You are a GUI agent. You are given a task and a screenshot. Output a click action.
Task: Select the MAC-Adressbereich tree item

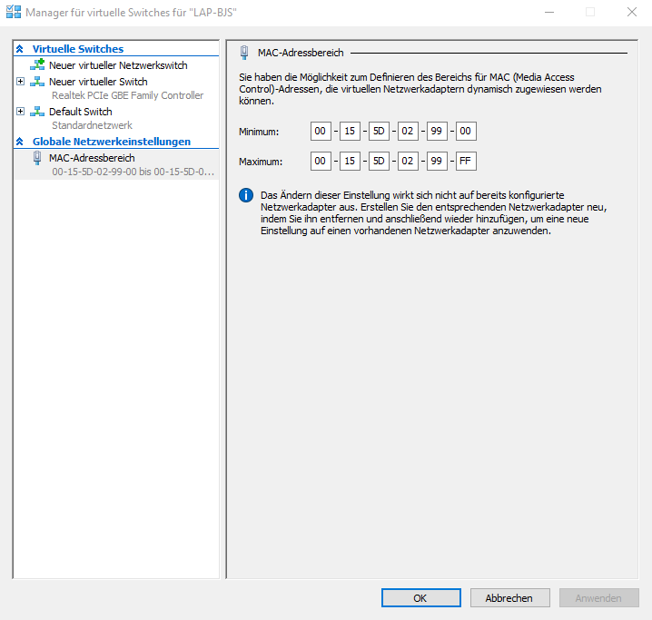(x=92, y=158)
